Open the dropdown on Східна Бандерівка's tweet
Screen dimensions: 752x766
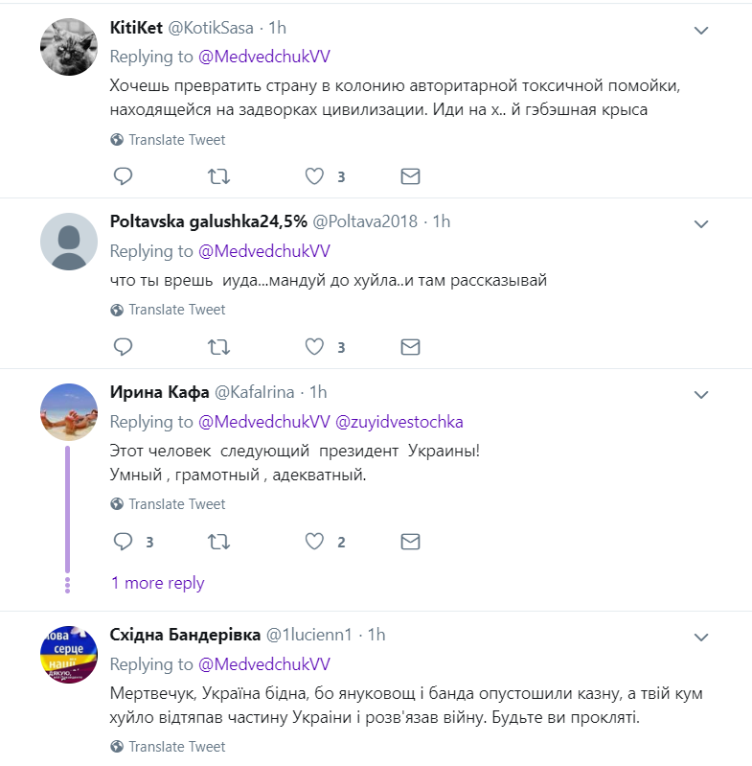(x=701, y=637)
